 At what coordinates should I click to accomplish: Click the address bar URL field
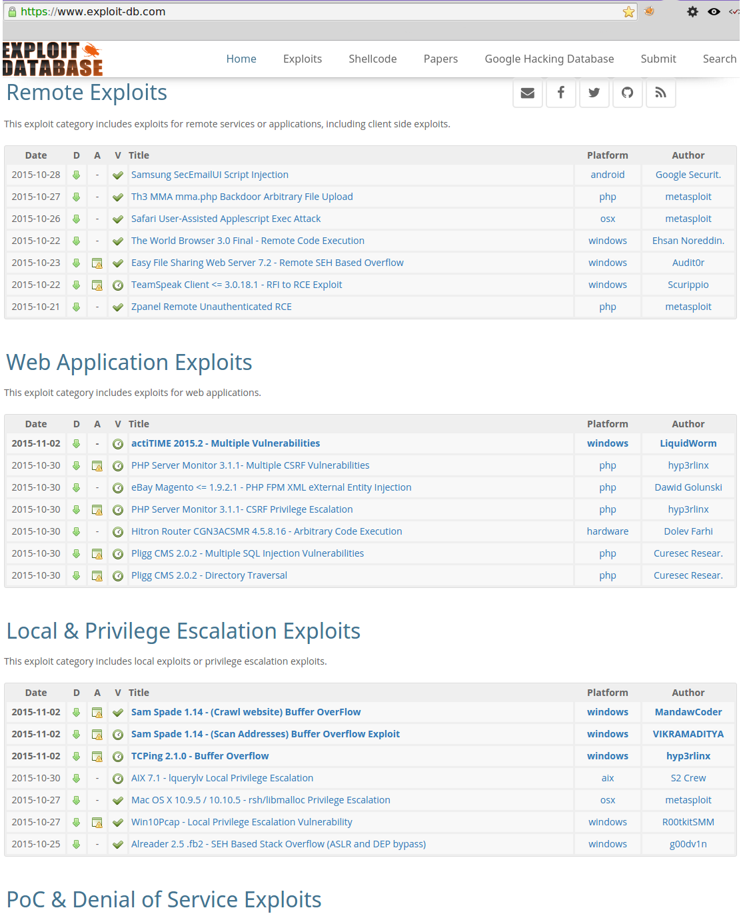pyautogui.click(x=320, y=12)
